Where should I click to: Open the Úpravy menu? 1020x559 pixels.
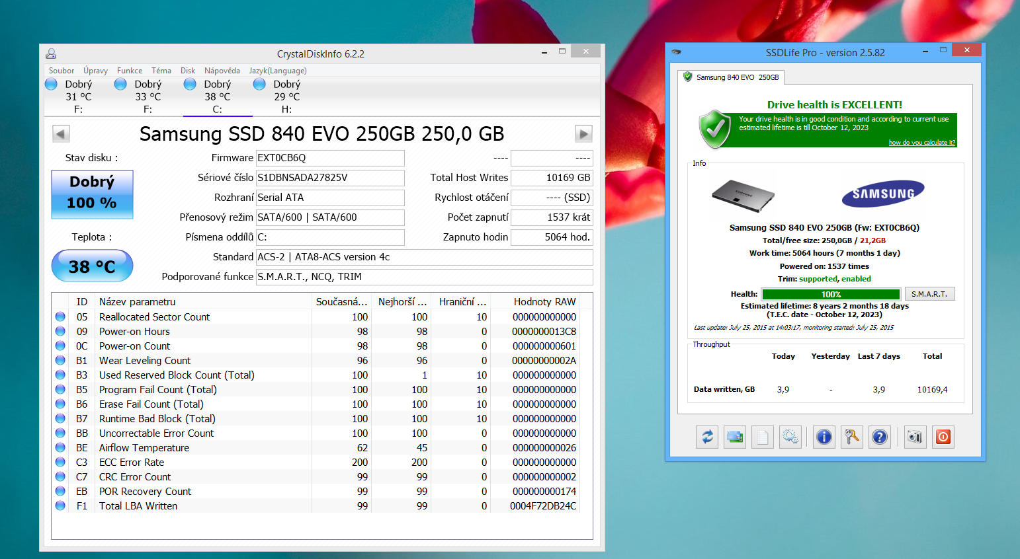[95, 71]
